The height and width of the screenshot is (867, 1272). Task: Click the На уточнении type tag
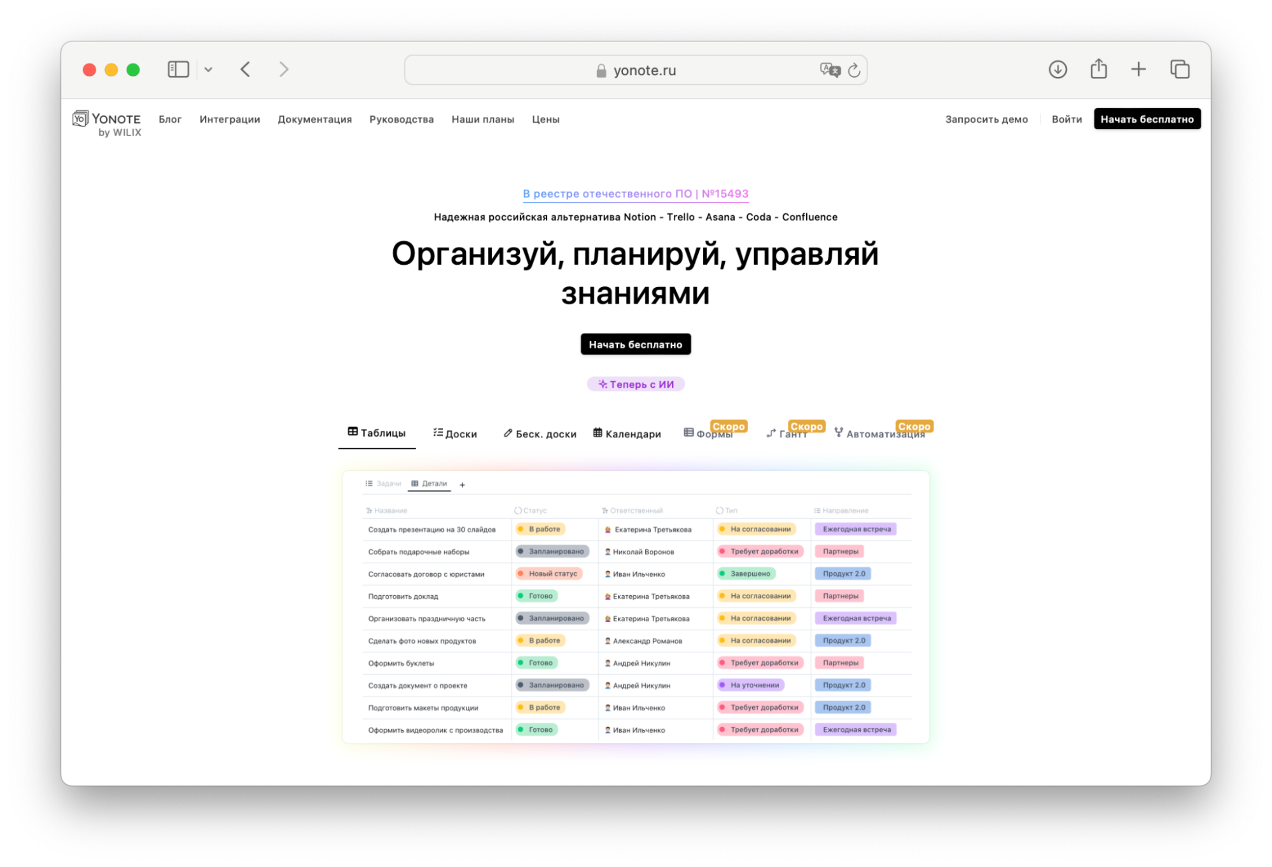tap(751, 685)
